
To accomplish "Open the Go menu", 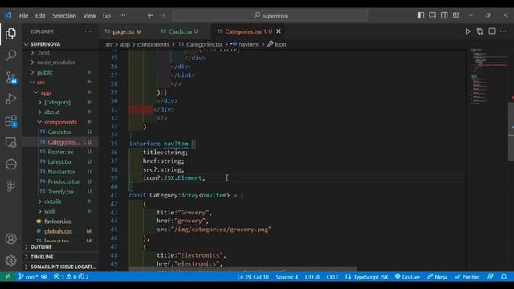I will coord(107,15).
